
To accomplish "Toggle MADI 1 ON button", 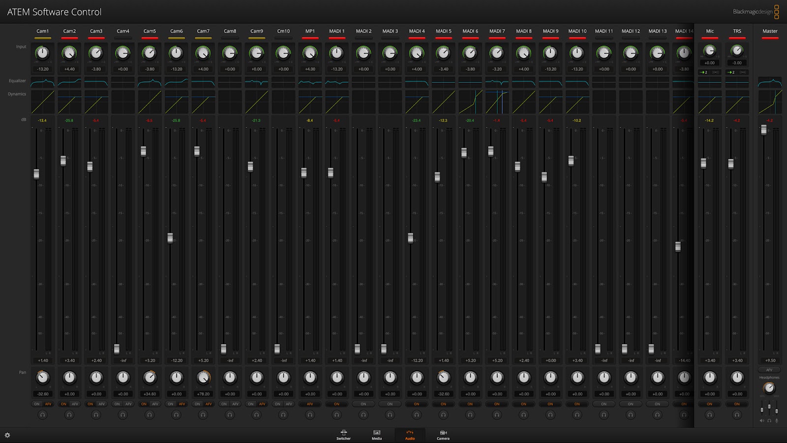I will (337, 404).
